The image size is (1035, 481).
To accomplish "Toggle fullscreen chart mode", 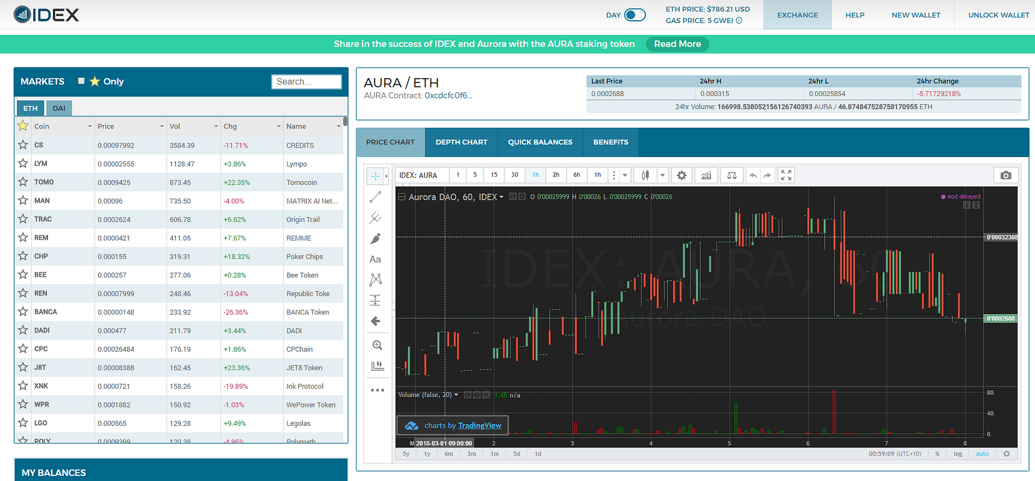I will pyautogui.click(x=786, y=176).
